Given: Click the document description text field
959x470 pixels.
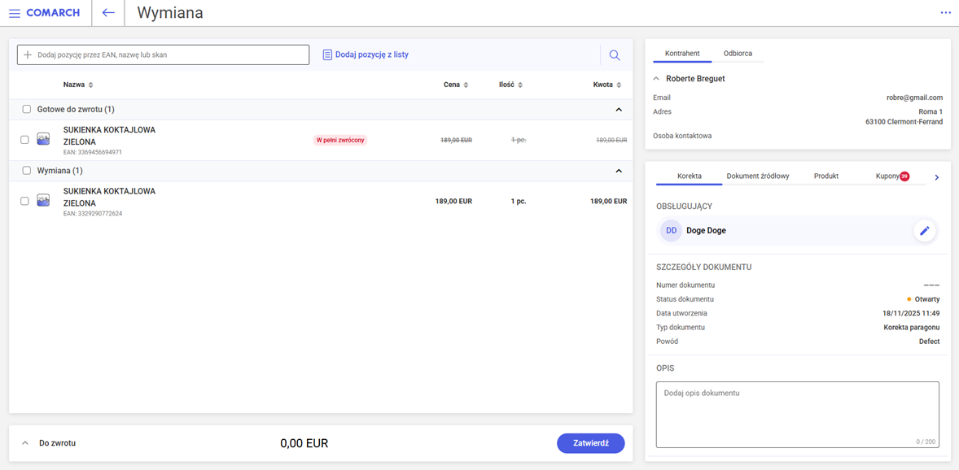Looking at the screenshot, I should 797,414.
